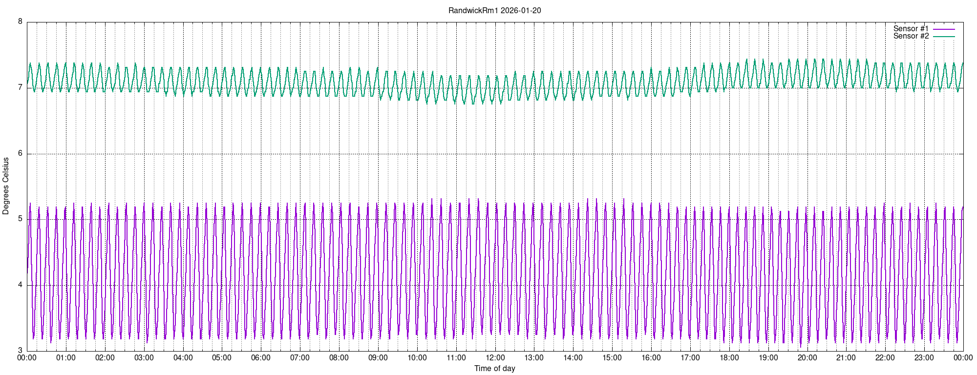Click the chart title RandwickRm1 2026-01-20
Viewport: 977px width, 375px height.
pyautogui.click(x=494, y=11)
